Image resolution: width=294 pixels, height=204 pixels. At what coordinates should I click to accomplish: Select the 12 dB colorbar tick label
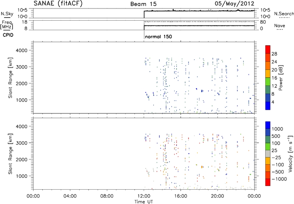[x=274, y=86]
